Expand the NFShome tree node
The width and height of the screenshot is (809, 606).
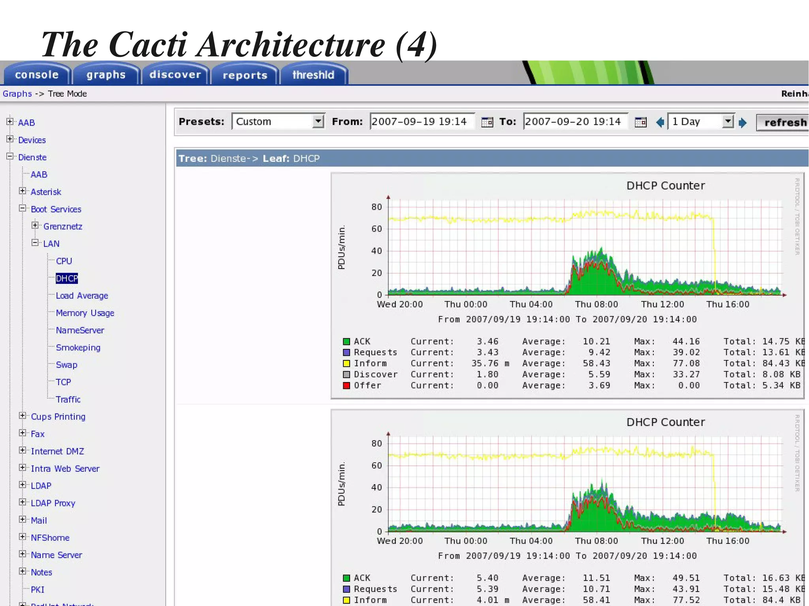pyautogui.click(x=23, y=537)
